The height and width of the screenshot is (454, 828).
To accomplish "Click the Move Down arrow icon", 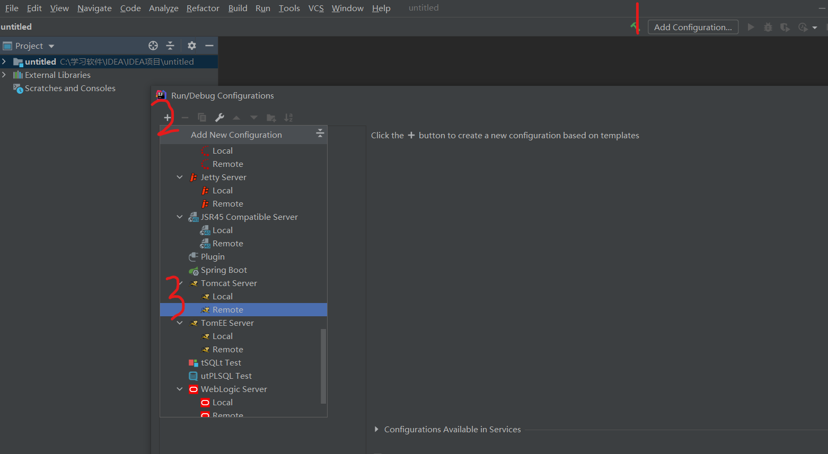I will (x=254, y=118).
